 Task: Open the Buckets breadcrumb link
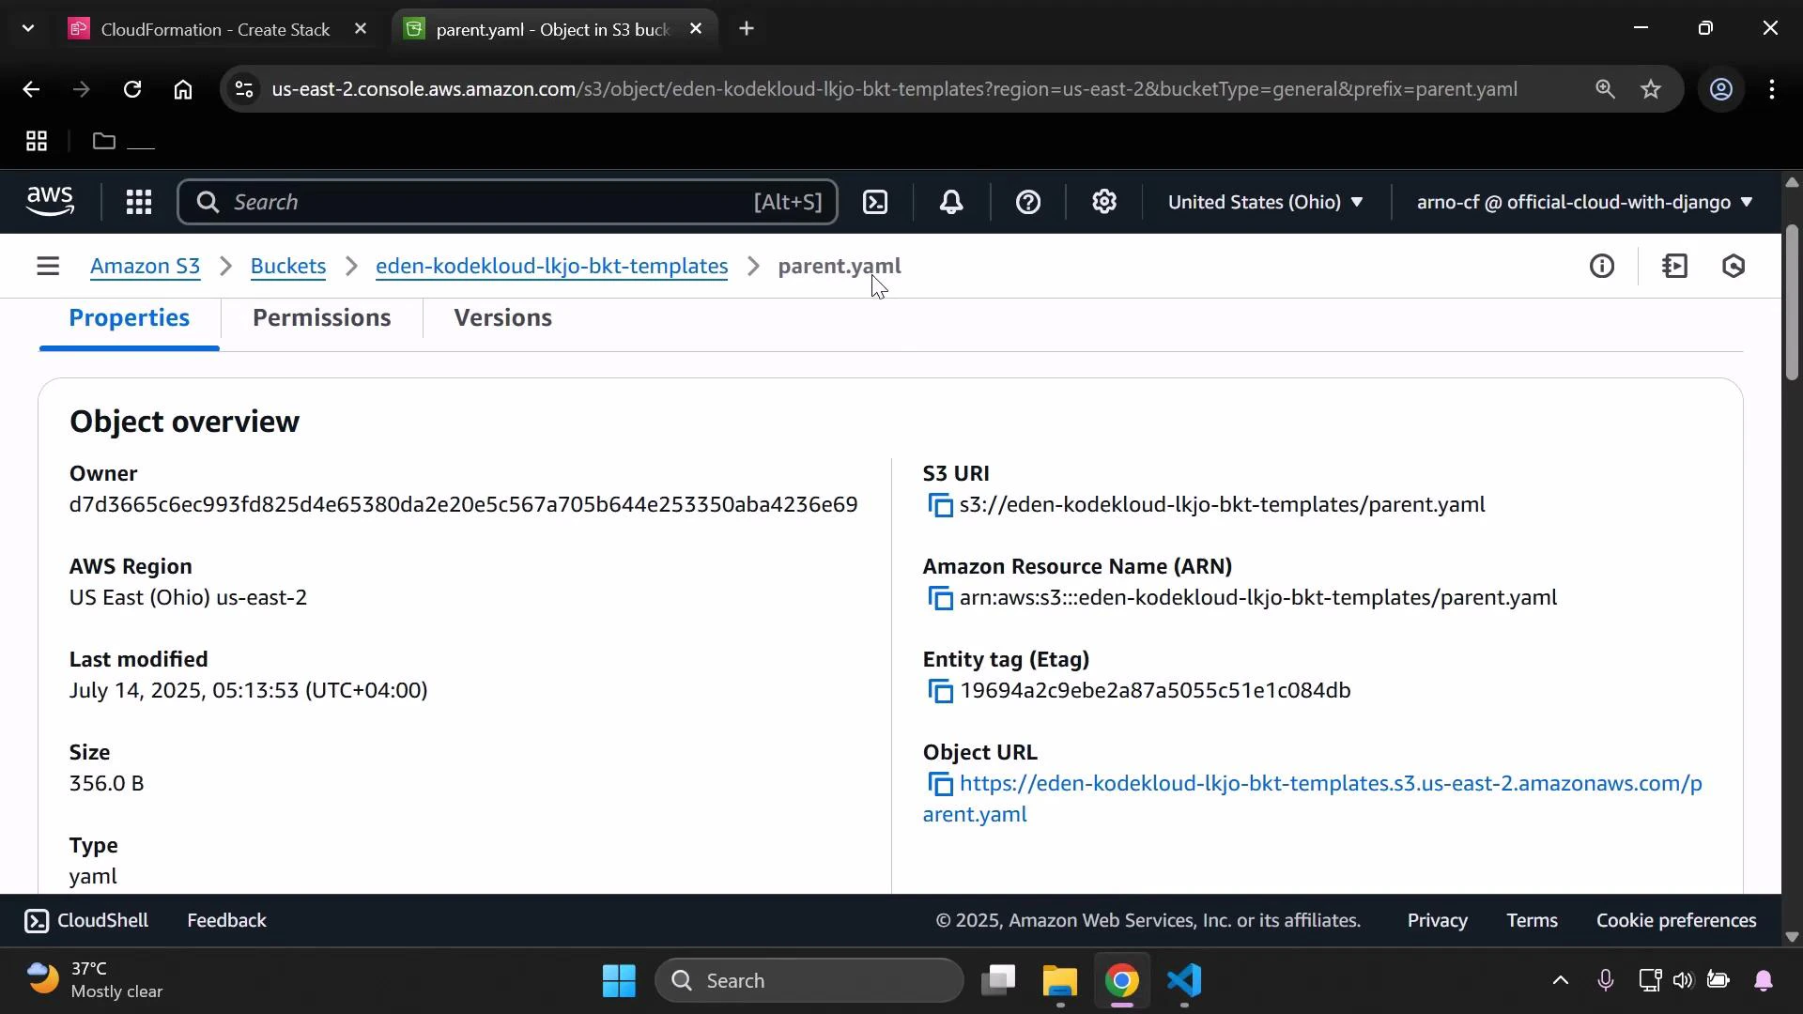(287, 267)
